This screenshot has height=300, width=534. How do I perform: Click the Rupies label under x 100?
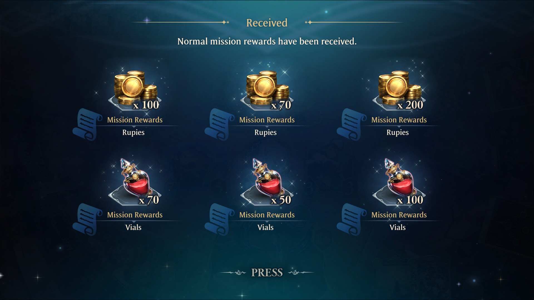133,132
